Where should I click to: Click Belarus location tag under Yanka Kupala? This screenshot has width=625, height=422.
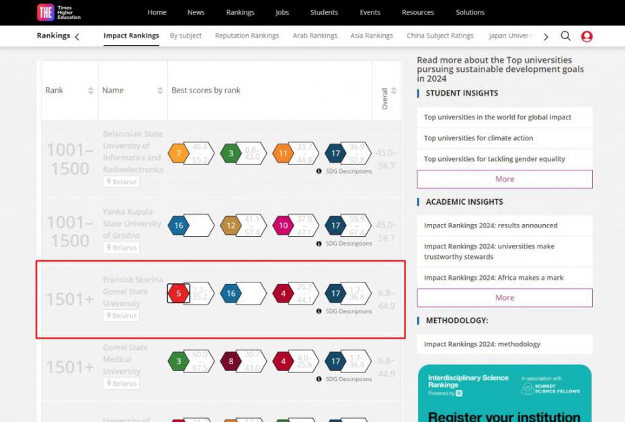(121, 248)
